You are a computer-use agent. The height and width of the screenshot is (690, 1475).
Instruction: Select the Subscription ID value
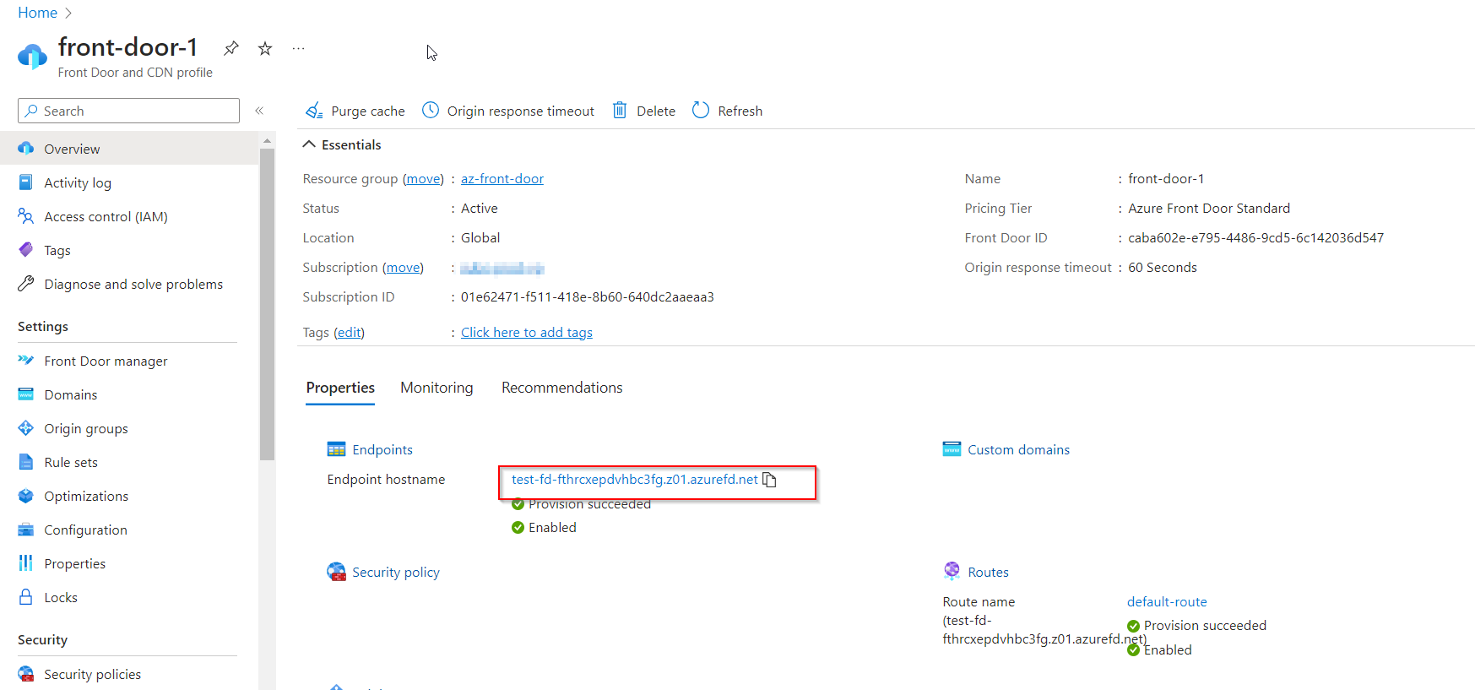(x=587, y=297)
